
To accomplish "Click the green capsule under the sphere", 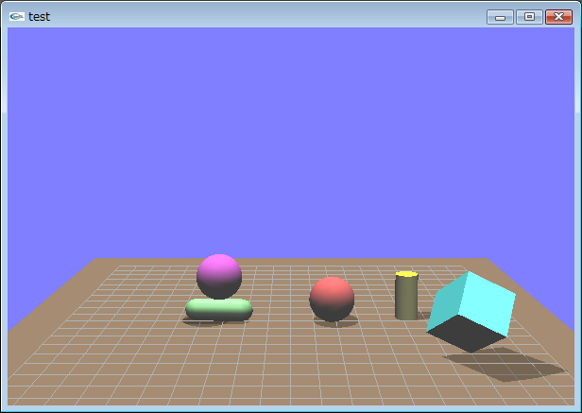I will (219, 310).
